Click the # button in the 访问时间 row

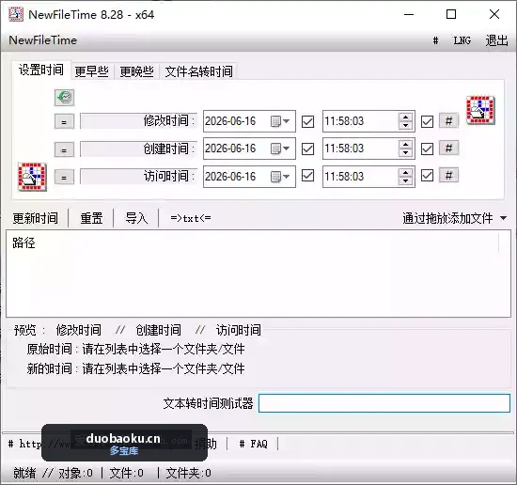tap(448, 176)
